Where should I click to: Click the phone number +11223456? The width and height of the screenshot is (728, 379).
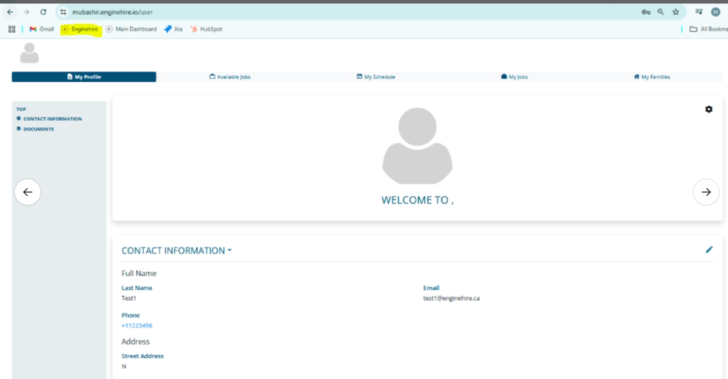coord(137,326)
